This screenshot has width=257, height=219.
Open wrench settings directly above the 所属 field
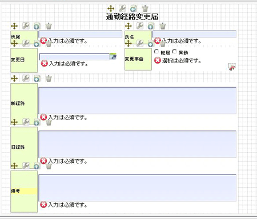26,26
